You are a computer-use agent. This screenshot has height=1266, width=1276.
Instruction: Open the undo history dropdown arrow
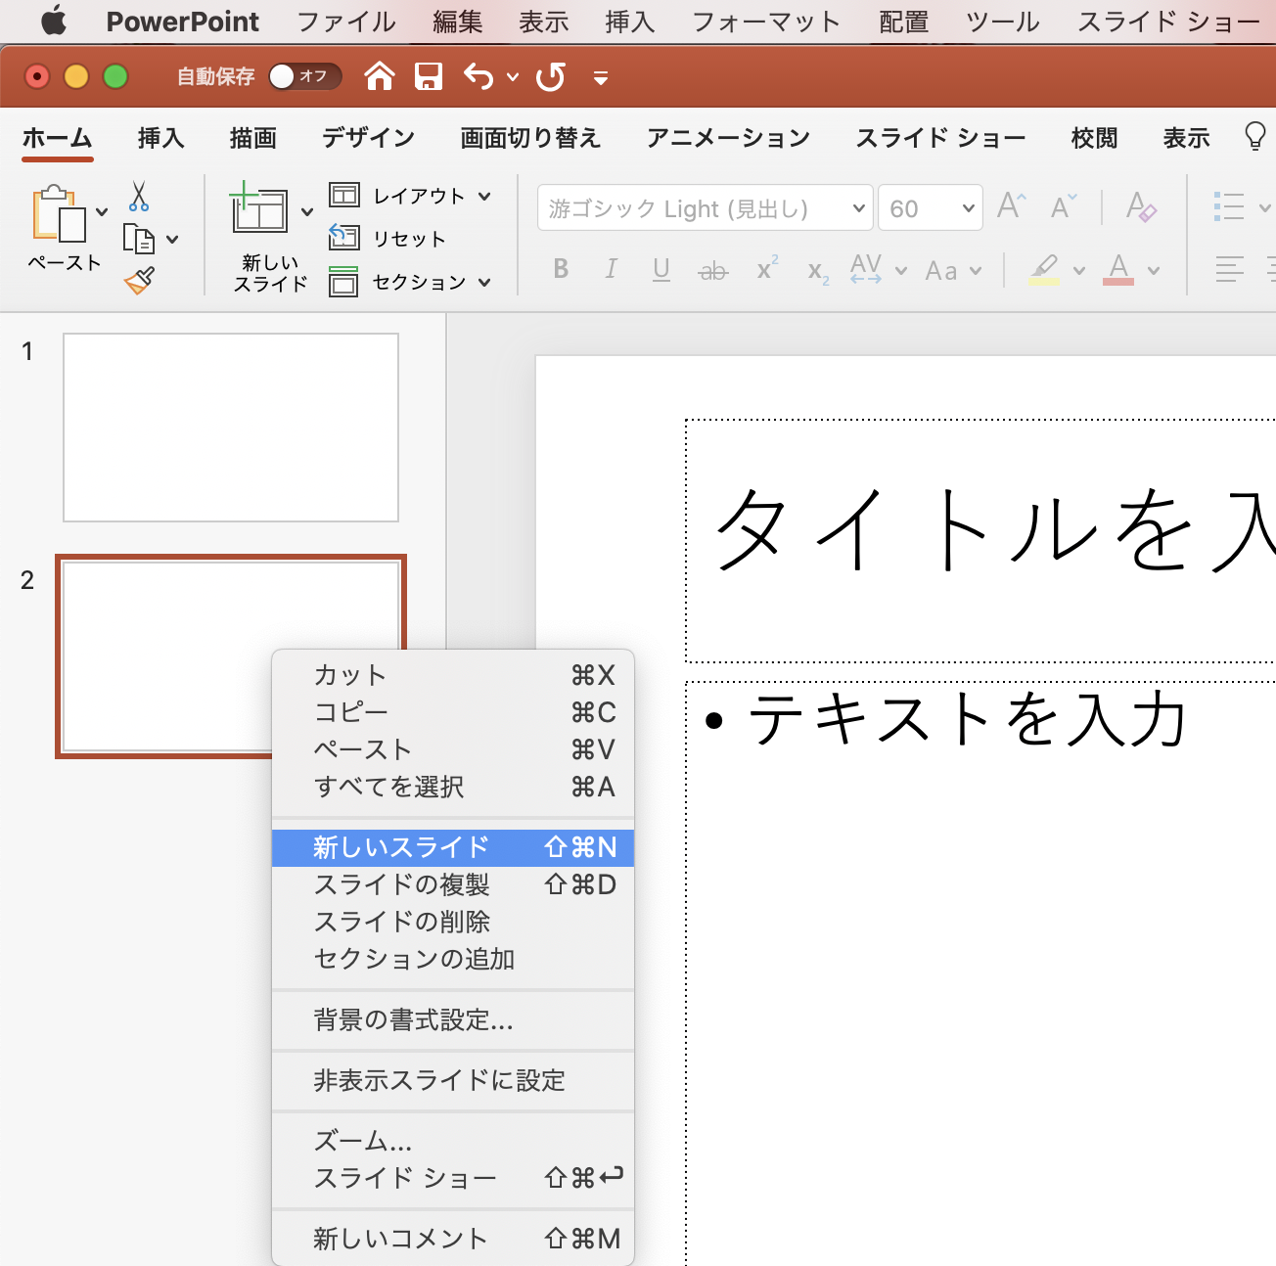click(x=513, y=77)
